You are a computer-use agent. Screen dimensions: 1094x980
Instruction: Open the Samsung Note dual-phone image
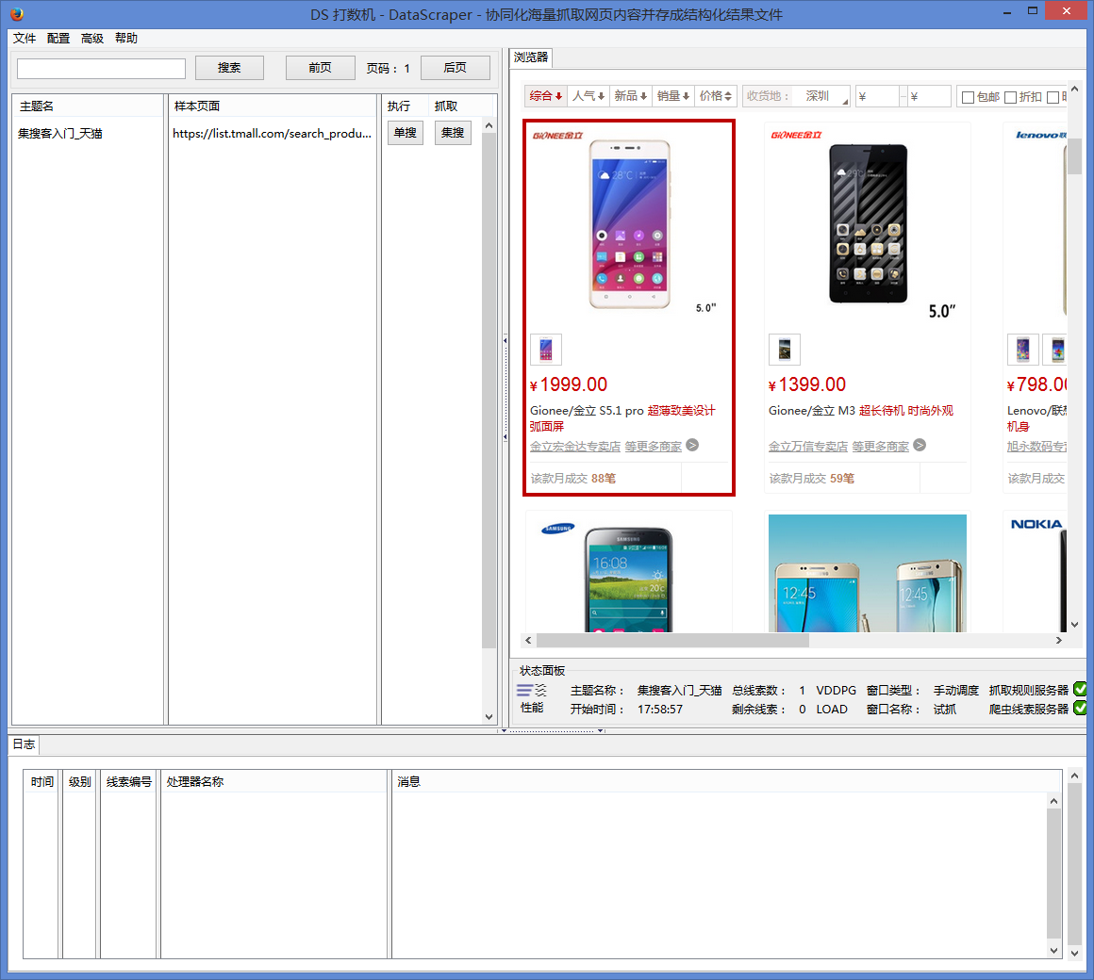[868, 573]
